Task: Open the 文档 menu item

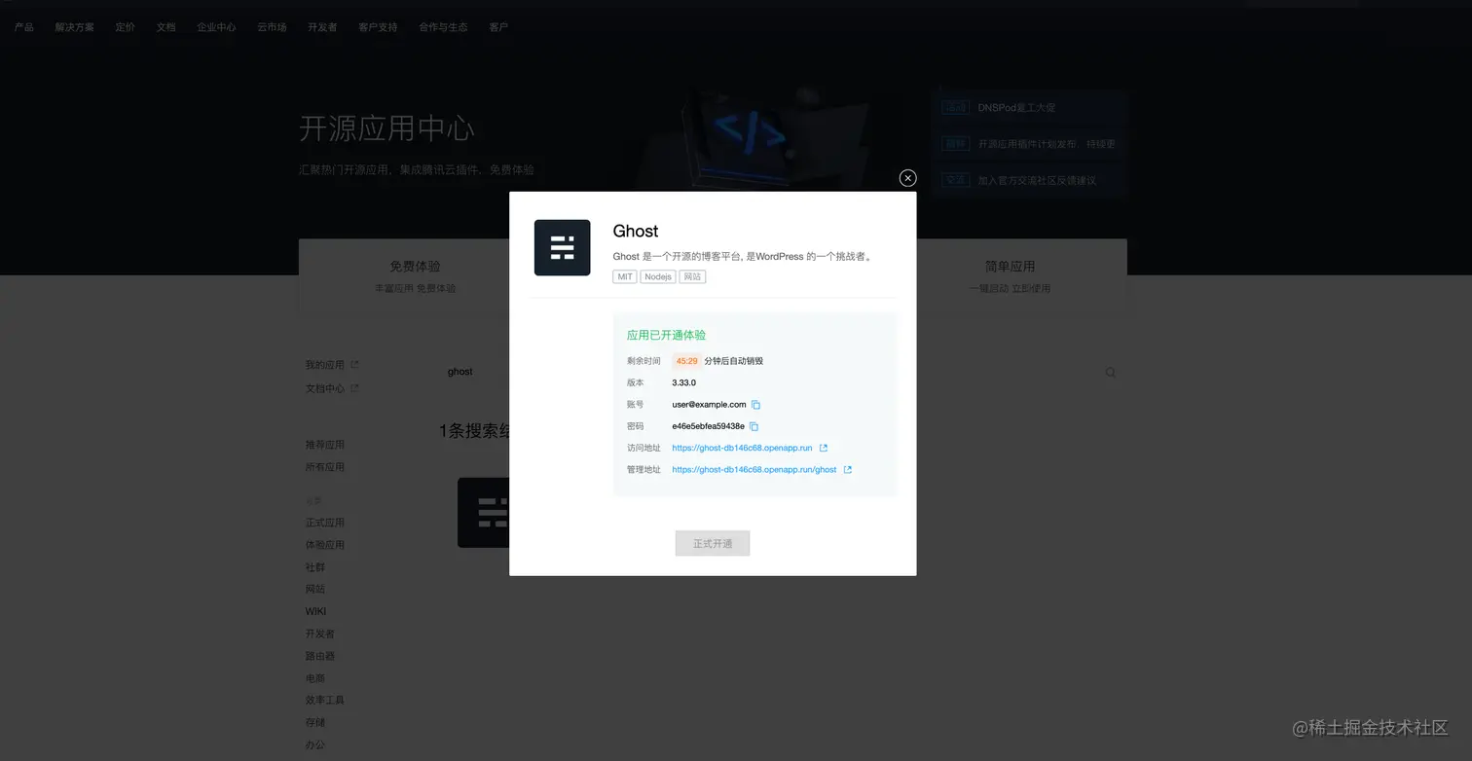Action: coord(166,27)
